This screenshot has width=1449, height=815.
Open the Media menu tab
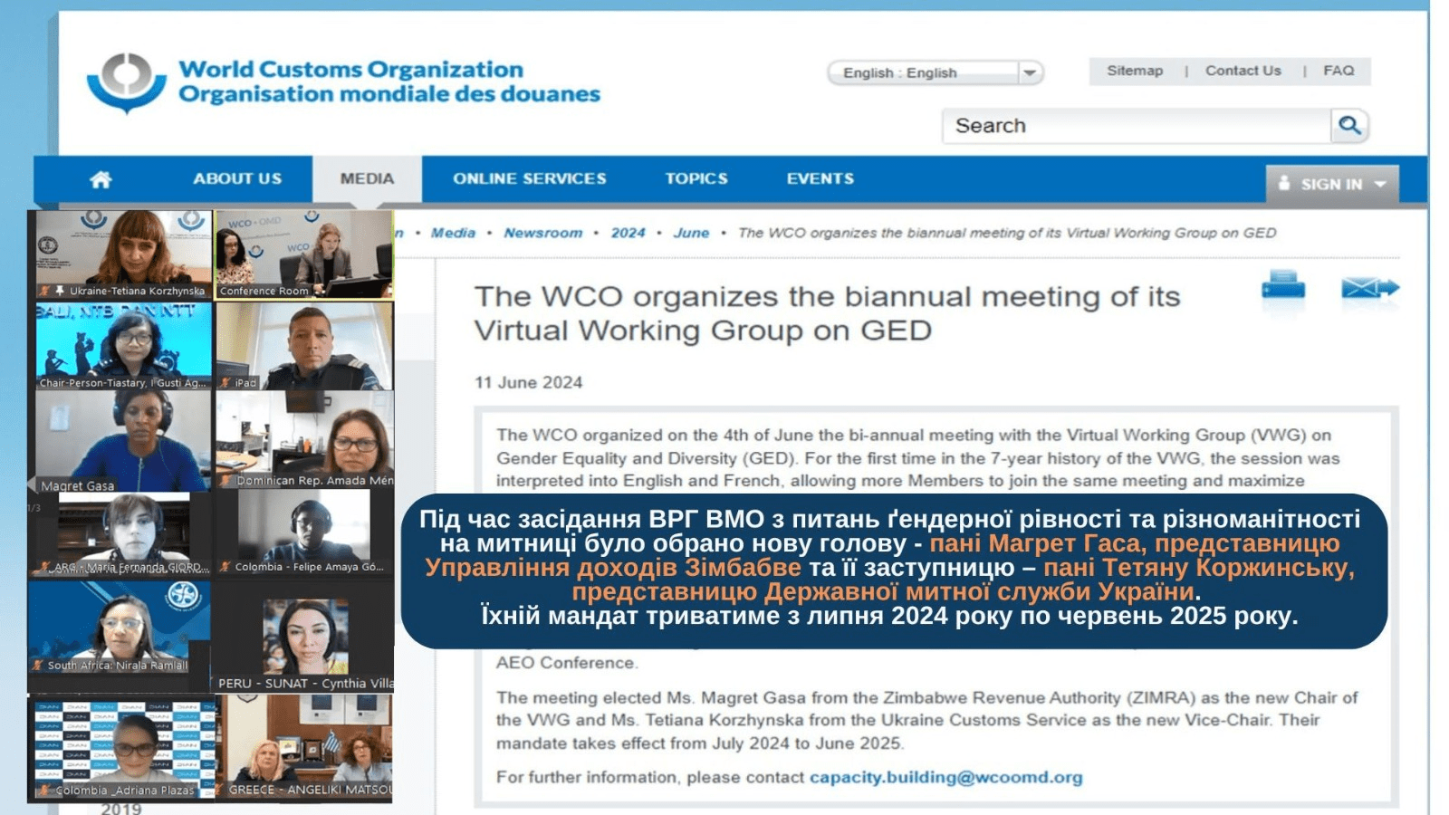tap(367, 178)
